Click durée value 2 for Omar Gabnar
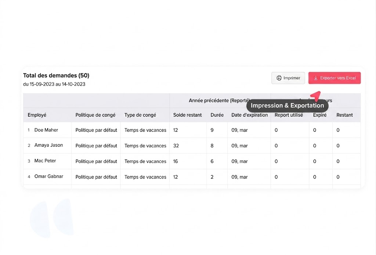The width and height of the screenshot is (376, 255). [x=212, y=177]
